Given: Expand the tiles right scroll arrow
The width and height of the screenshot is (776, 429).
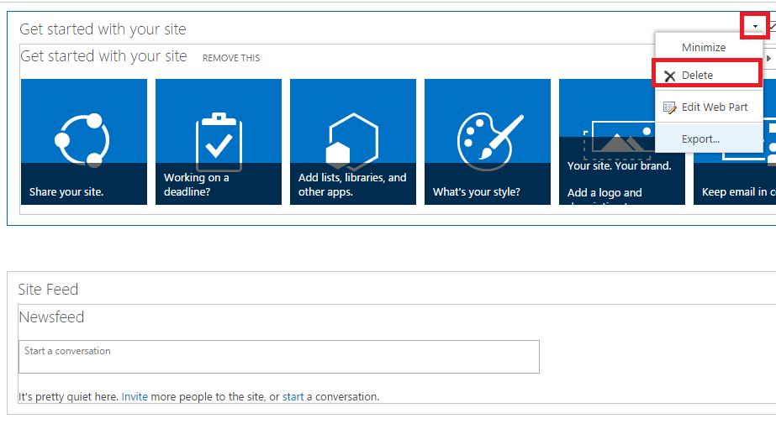Looking at the screenshot, I should point(768,58).
